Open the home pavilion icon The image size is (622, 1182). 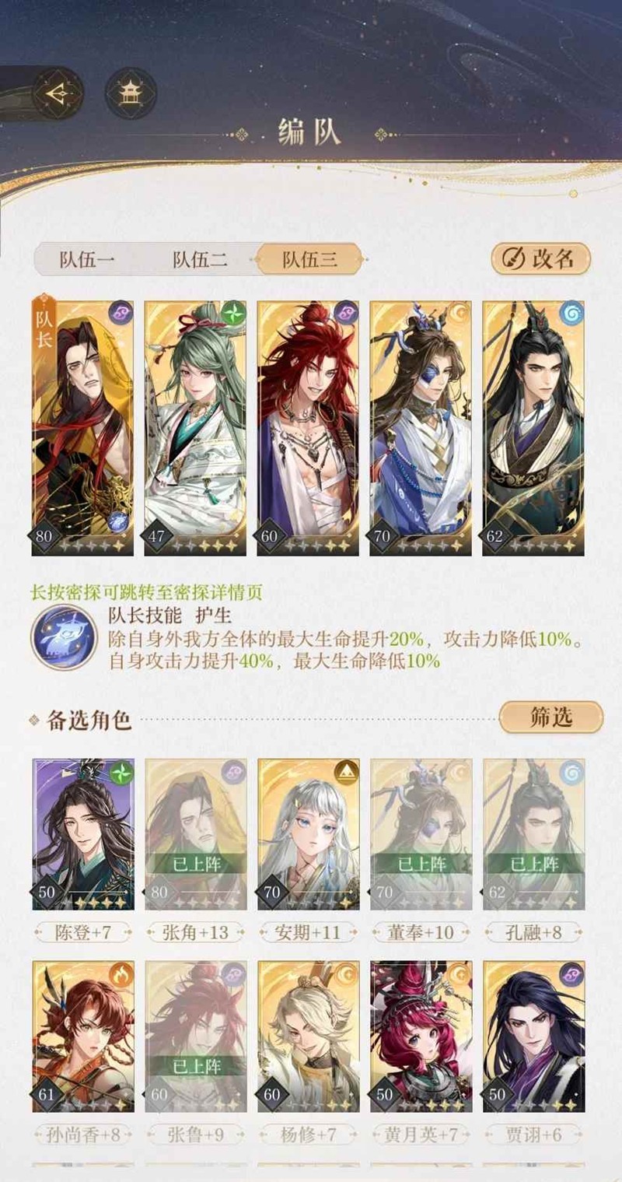coord(130,93)
